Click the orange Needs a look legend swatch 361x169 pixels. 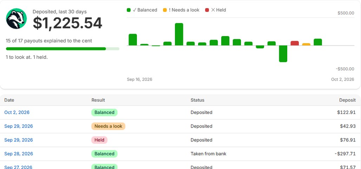(x=165, y=10)
